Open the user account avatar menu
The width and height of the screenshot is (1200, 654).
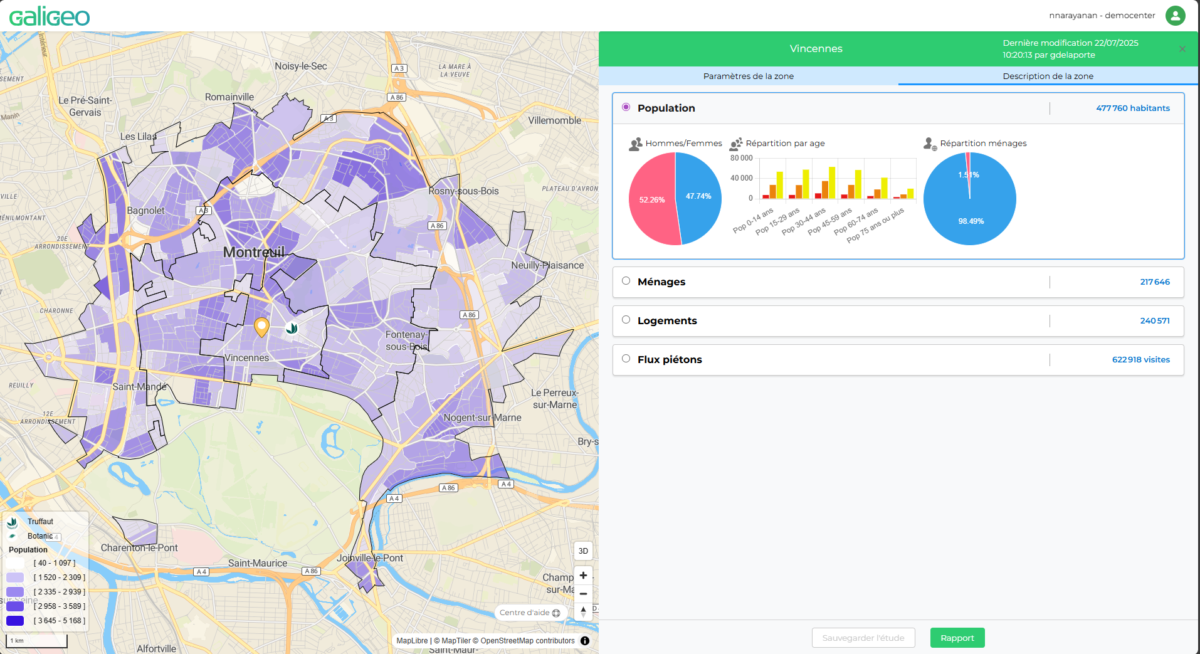coord(1175,15)
